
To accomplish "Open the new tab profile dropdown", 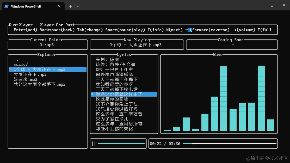I will coord(78,6).
